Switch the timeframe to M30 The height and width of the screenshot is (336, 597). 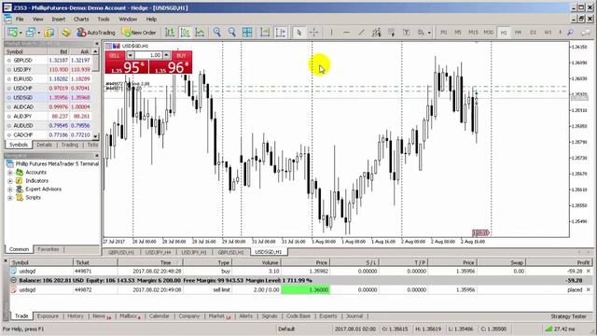pos(489,33)
